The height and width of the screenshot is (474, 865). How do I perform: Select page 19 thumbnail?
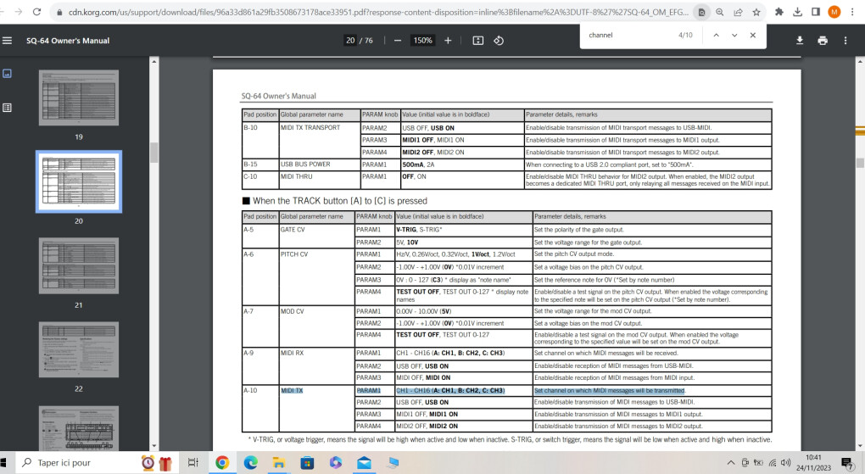[x=78, y=98]
